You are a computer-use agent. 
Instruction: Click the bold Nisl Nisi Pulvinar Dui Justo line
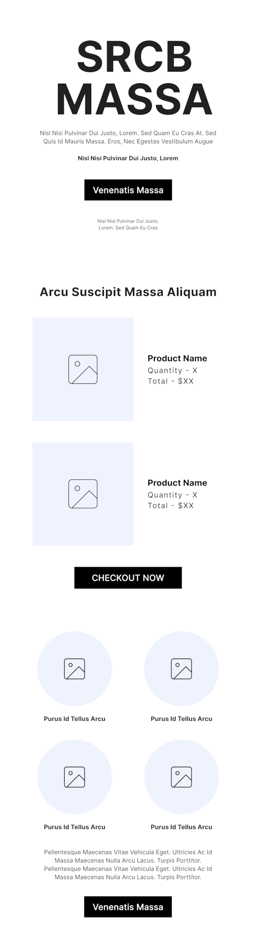pyautogui.click(x=128, y=158)
